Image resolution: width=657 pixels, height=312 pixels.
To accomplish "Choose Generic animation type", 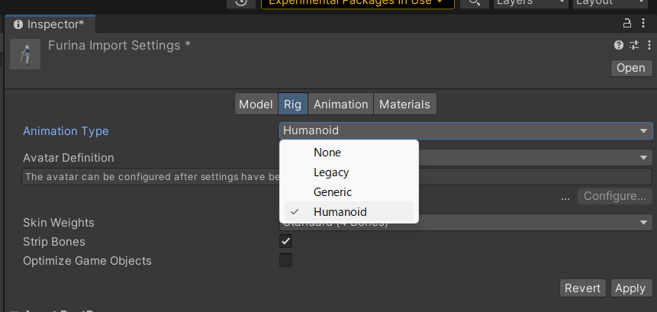I will coord(349,191).
